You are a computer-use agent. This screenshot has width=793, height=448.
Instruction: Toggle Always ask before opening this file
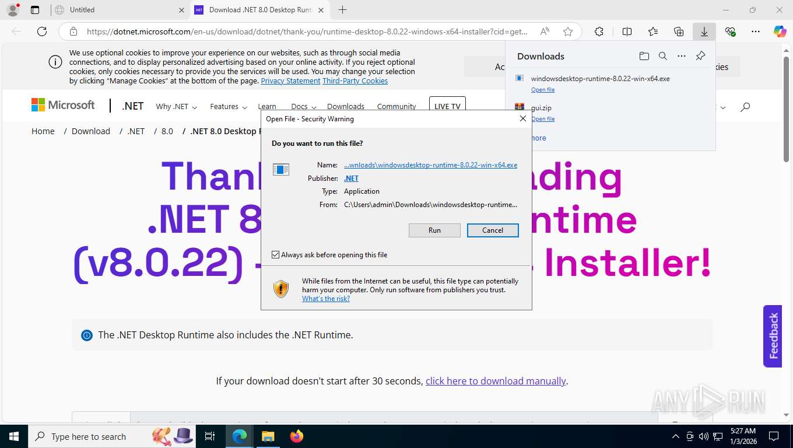pos(276,255)
